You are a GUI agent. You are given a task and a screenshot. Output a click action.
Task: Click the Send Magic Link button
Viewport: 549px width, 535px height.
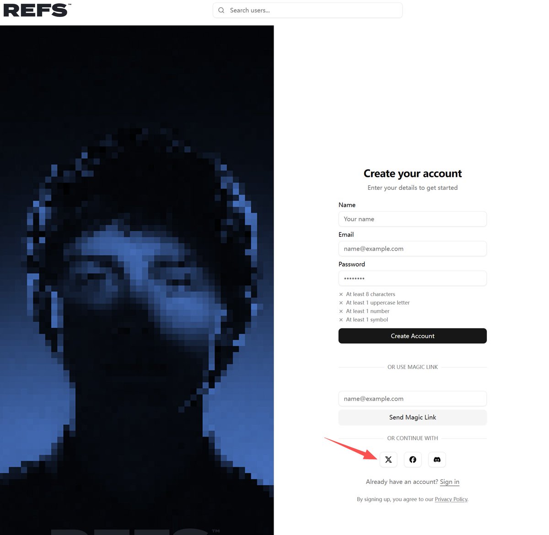[x=413, y=417]
